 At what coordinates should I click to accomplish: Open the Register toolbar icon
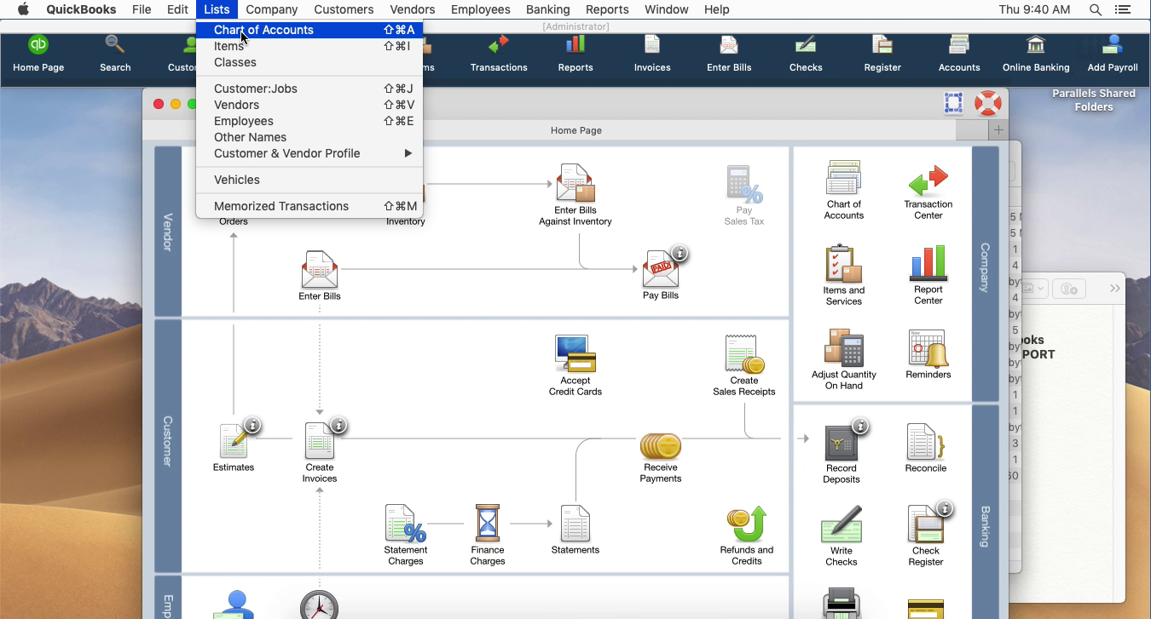coord(882,54)
